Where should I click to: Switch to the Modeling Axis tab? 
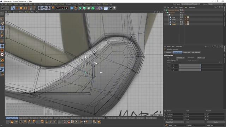[178, 53]
